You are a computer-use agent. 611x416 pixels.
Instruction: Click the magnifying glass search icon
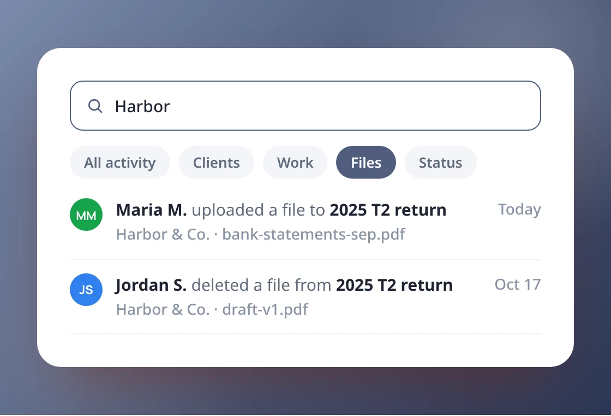(x=95, y=106)
